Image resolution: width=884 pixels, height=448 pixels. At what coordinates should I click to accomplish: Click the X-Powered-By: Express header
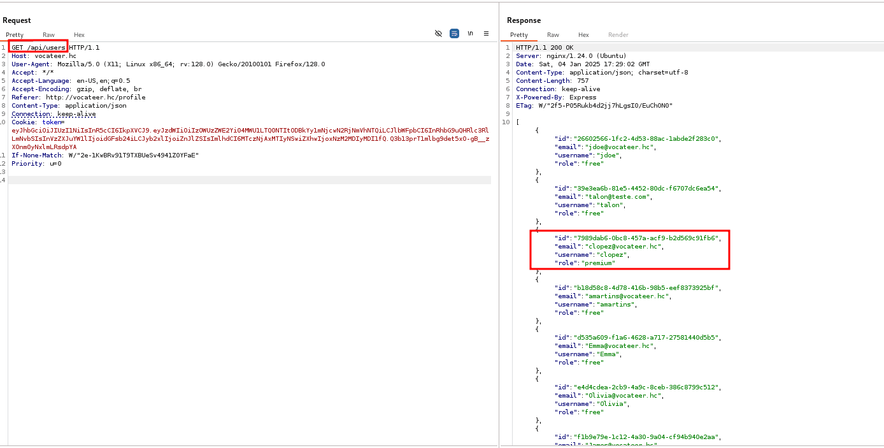point(556,98)
